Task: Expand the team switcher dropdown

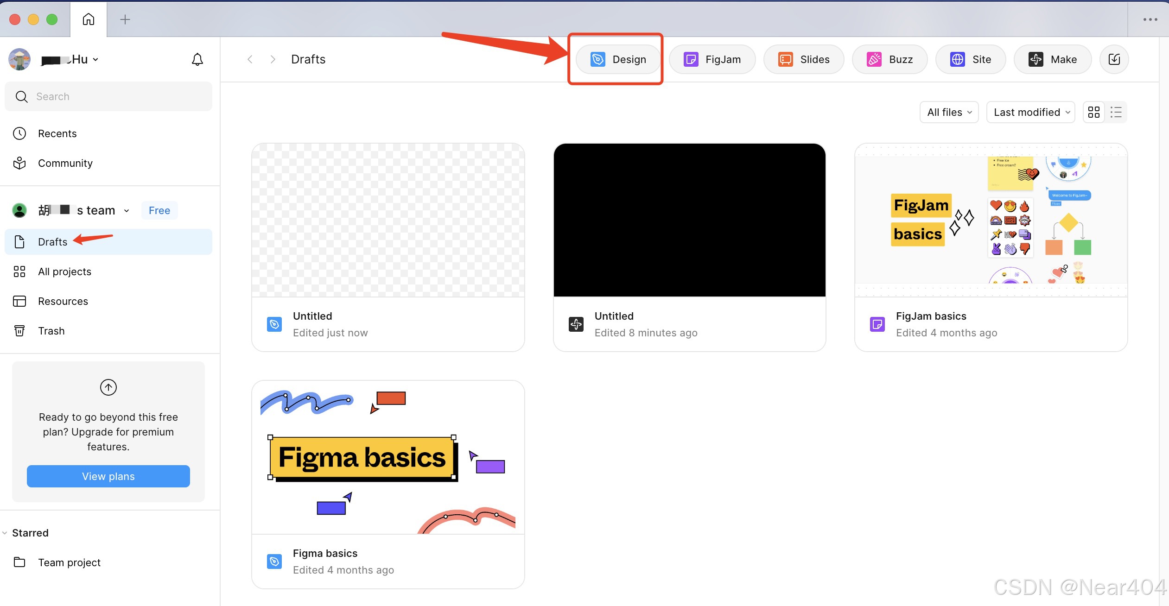Action: click(126, 210)
